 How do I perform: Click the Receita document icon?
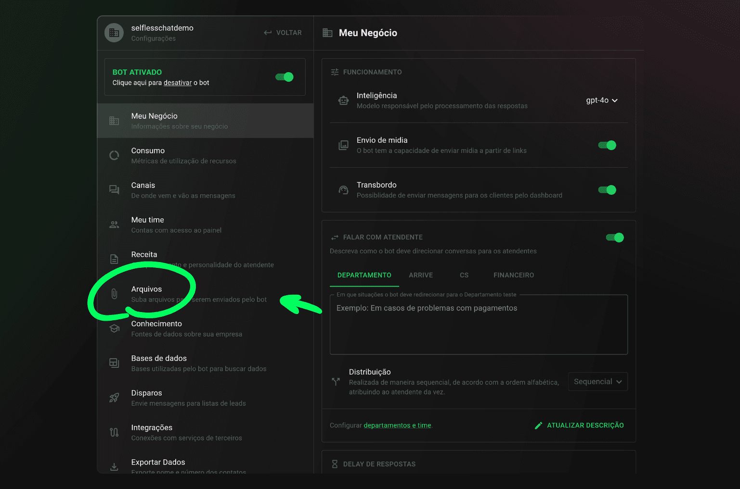[x=114, y=259]
